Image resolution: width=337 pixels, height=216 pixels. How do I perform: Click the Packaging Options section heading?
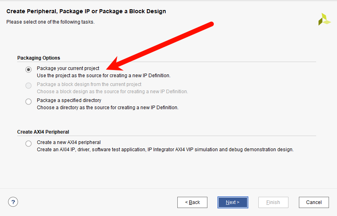39,58
